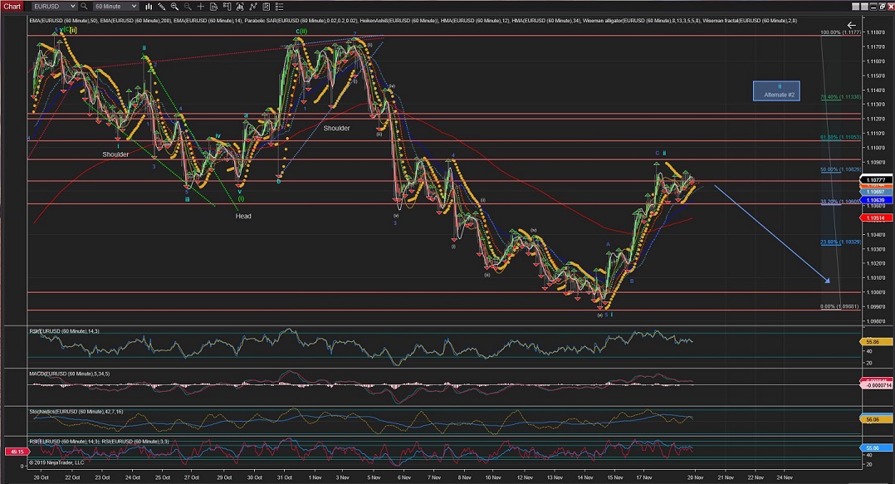The height and width of the screenshot is (484, 895).
Task: Select the crosshair plus cursor icon
Action: [x=200, y=7]
